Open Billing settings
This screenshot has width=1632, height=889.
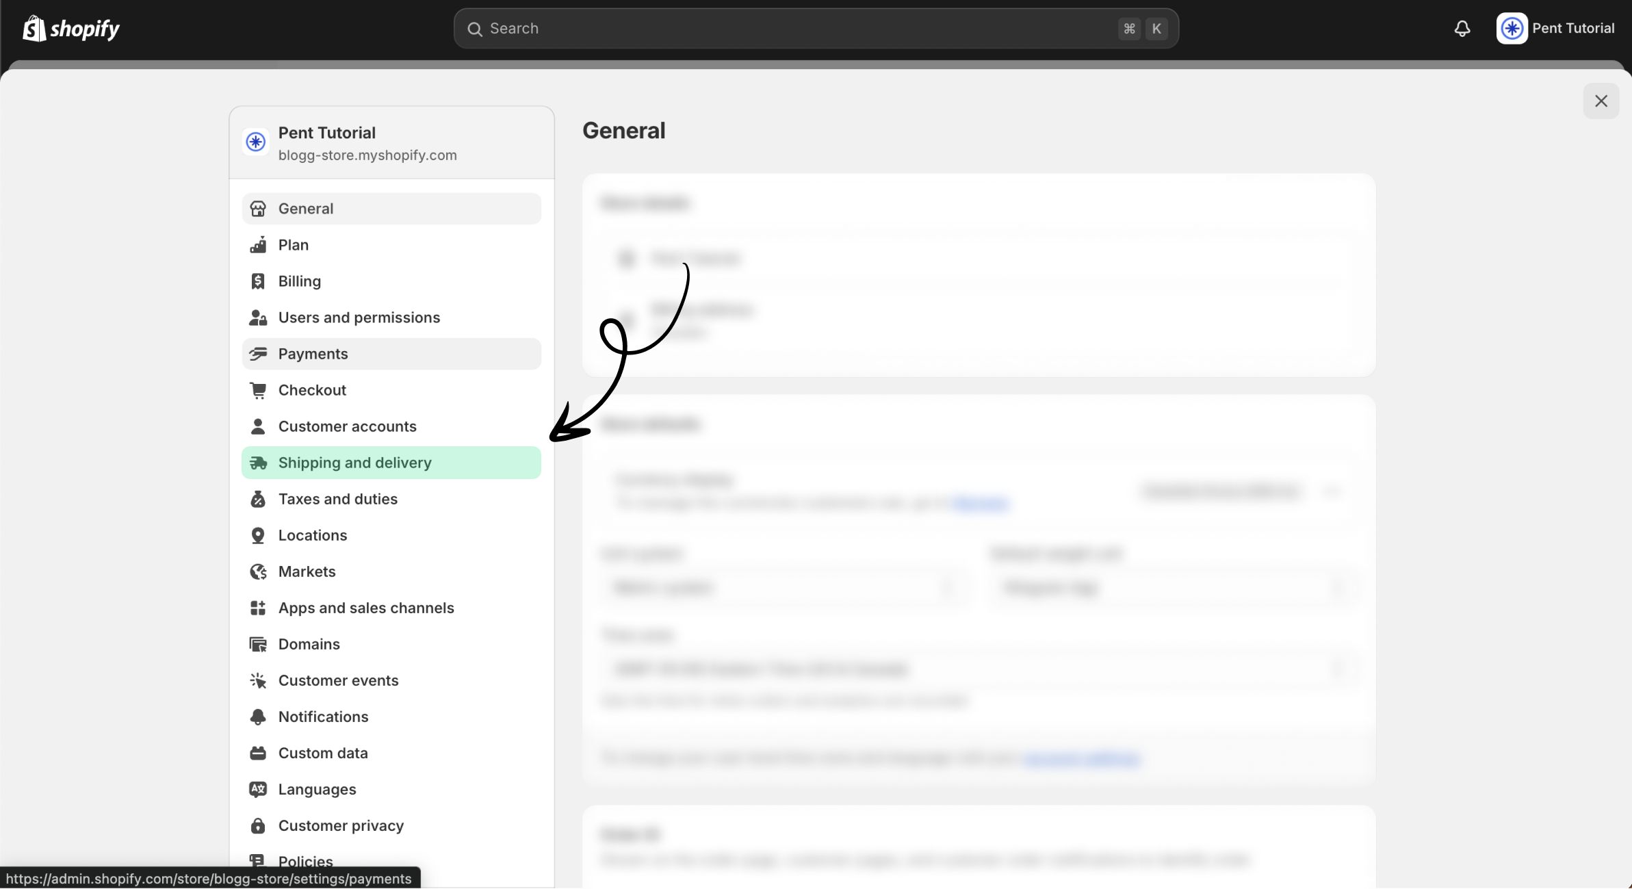(x=391, y=281)
